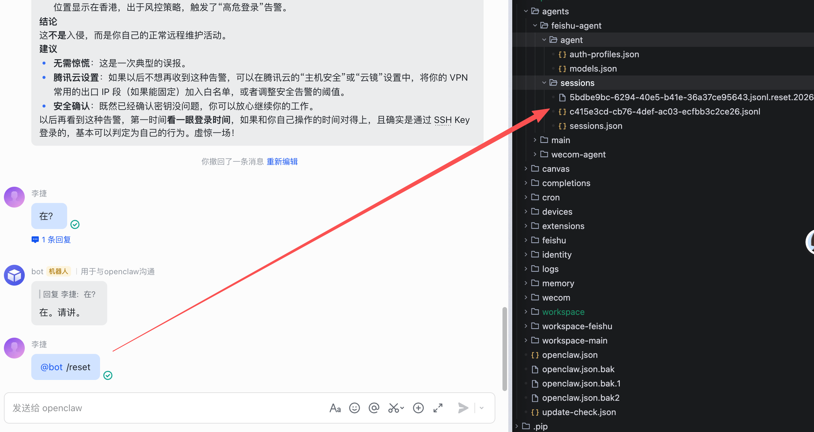Expand the wecom-agent folder

(x=535, y=155)
